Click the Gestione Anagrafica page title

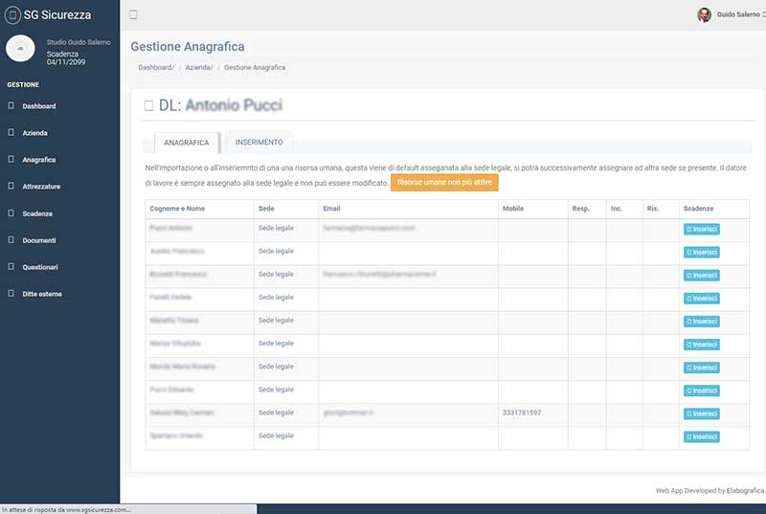click(188, 46)
